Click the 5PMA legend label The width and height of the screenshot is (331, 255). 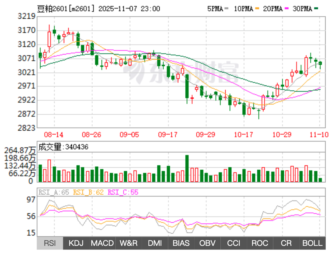click(x=215, y=9)
